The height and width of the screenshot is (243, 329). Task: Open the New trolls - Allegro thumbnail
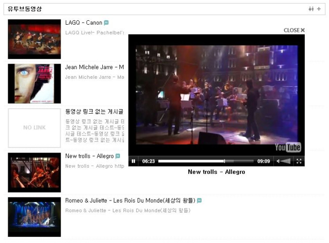tap(34, 172)
